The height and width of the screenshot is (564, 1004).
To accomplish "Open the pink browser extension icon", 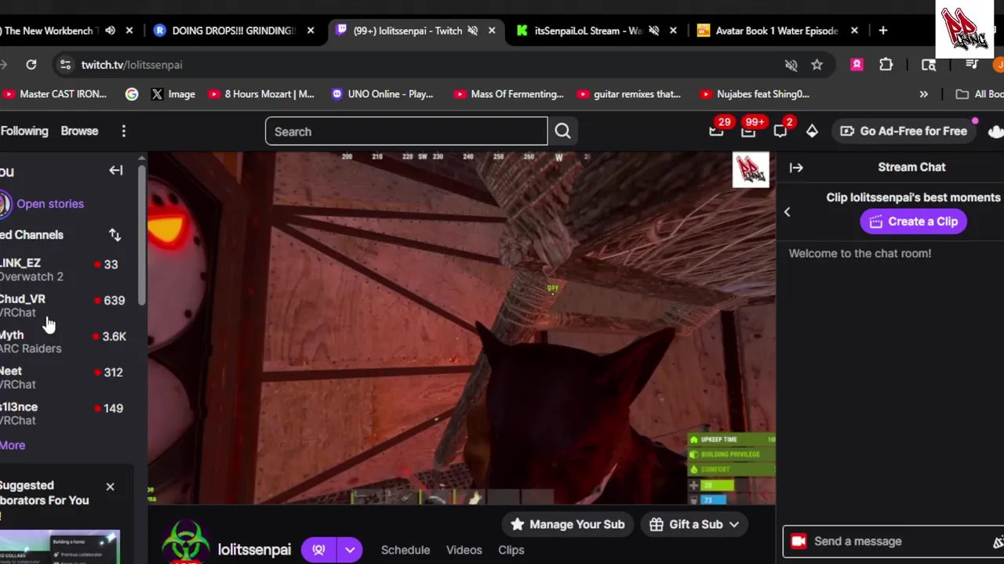I will coord(857,65).
